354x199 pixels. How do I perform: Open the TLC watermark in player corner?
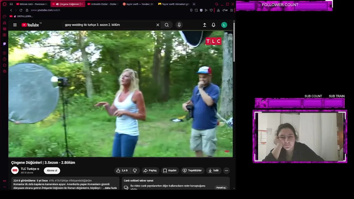tap(227, 151)
